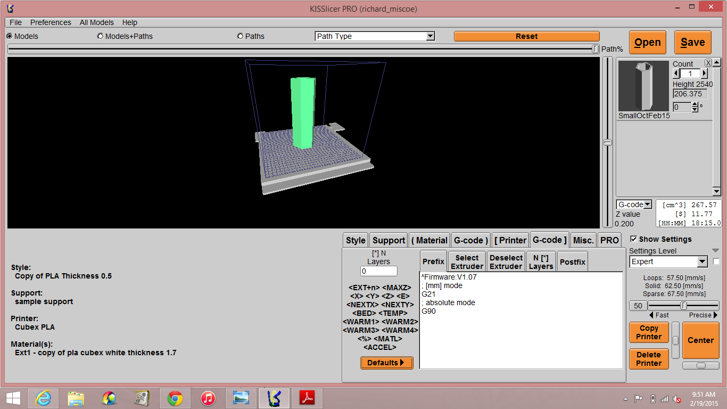Switch to the Support tab
The height and width of the screenshot is (409, 727).
click(x=389, y=240)
